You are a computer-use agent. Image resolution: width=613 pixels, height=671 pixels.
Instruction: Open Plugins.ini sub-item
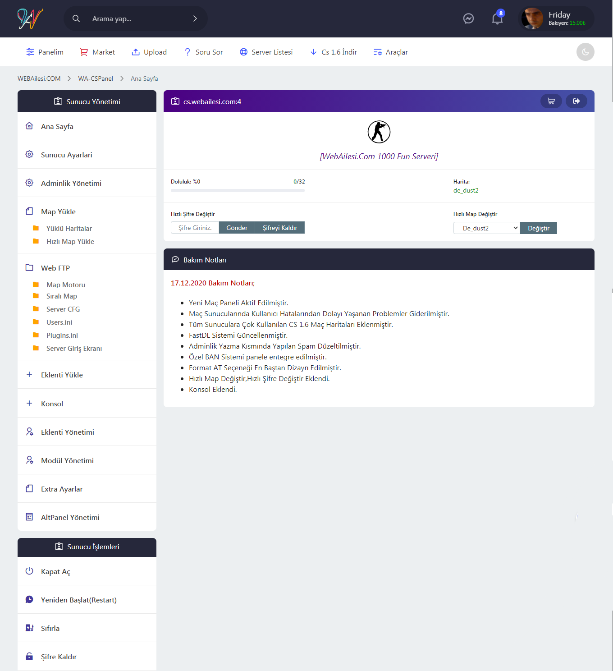pos(62,335)
